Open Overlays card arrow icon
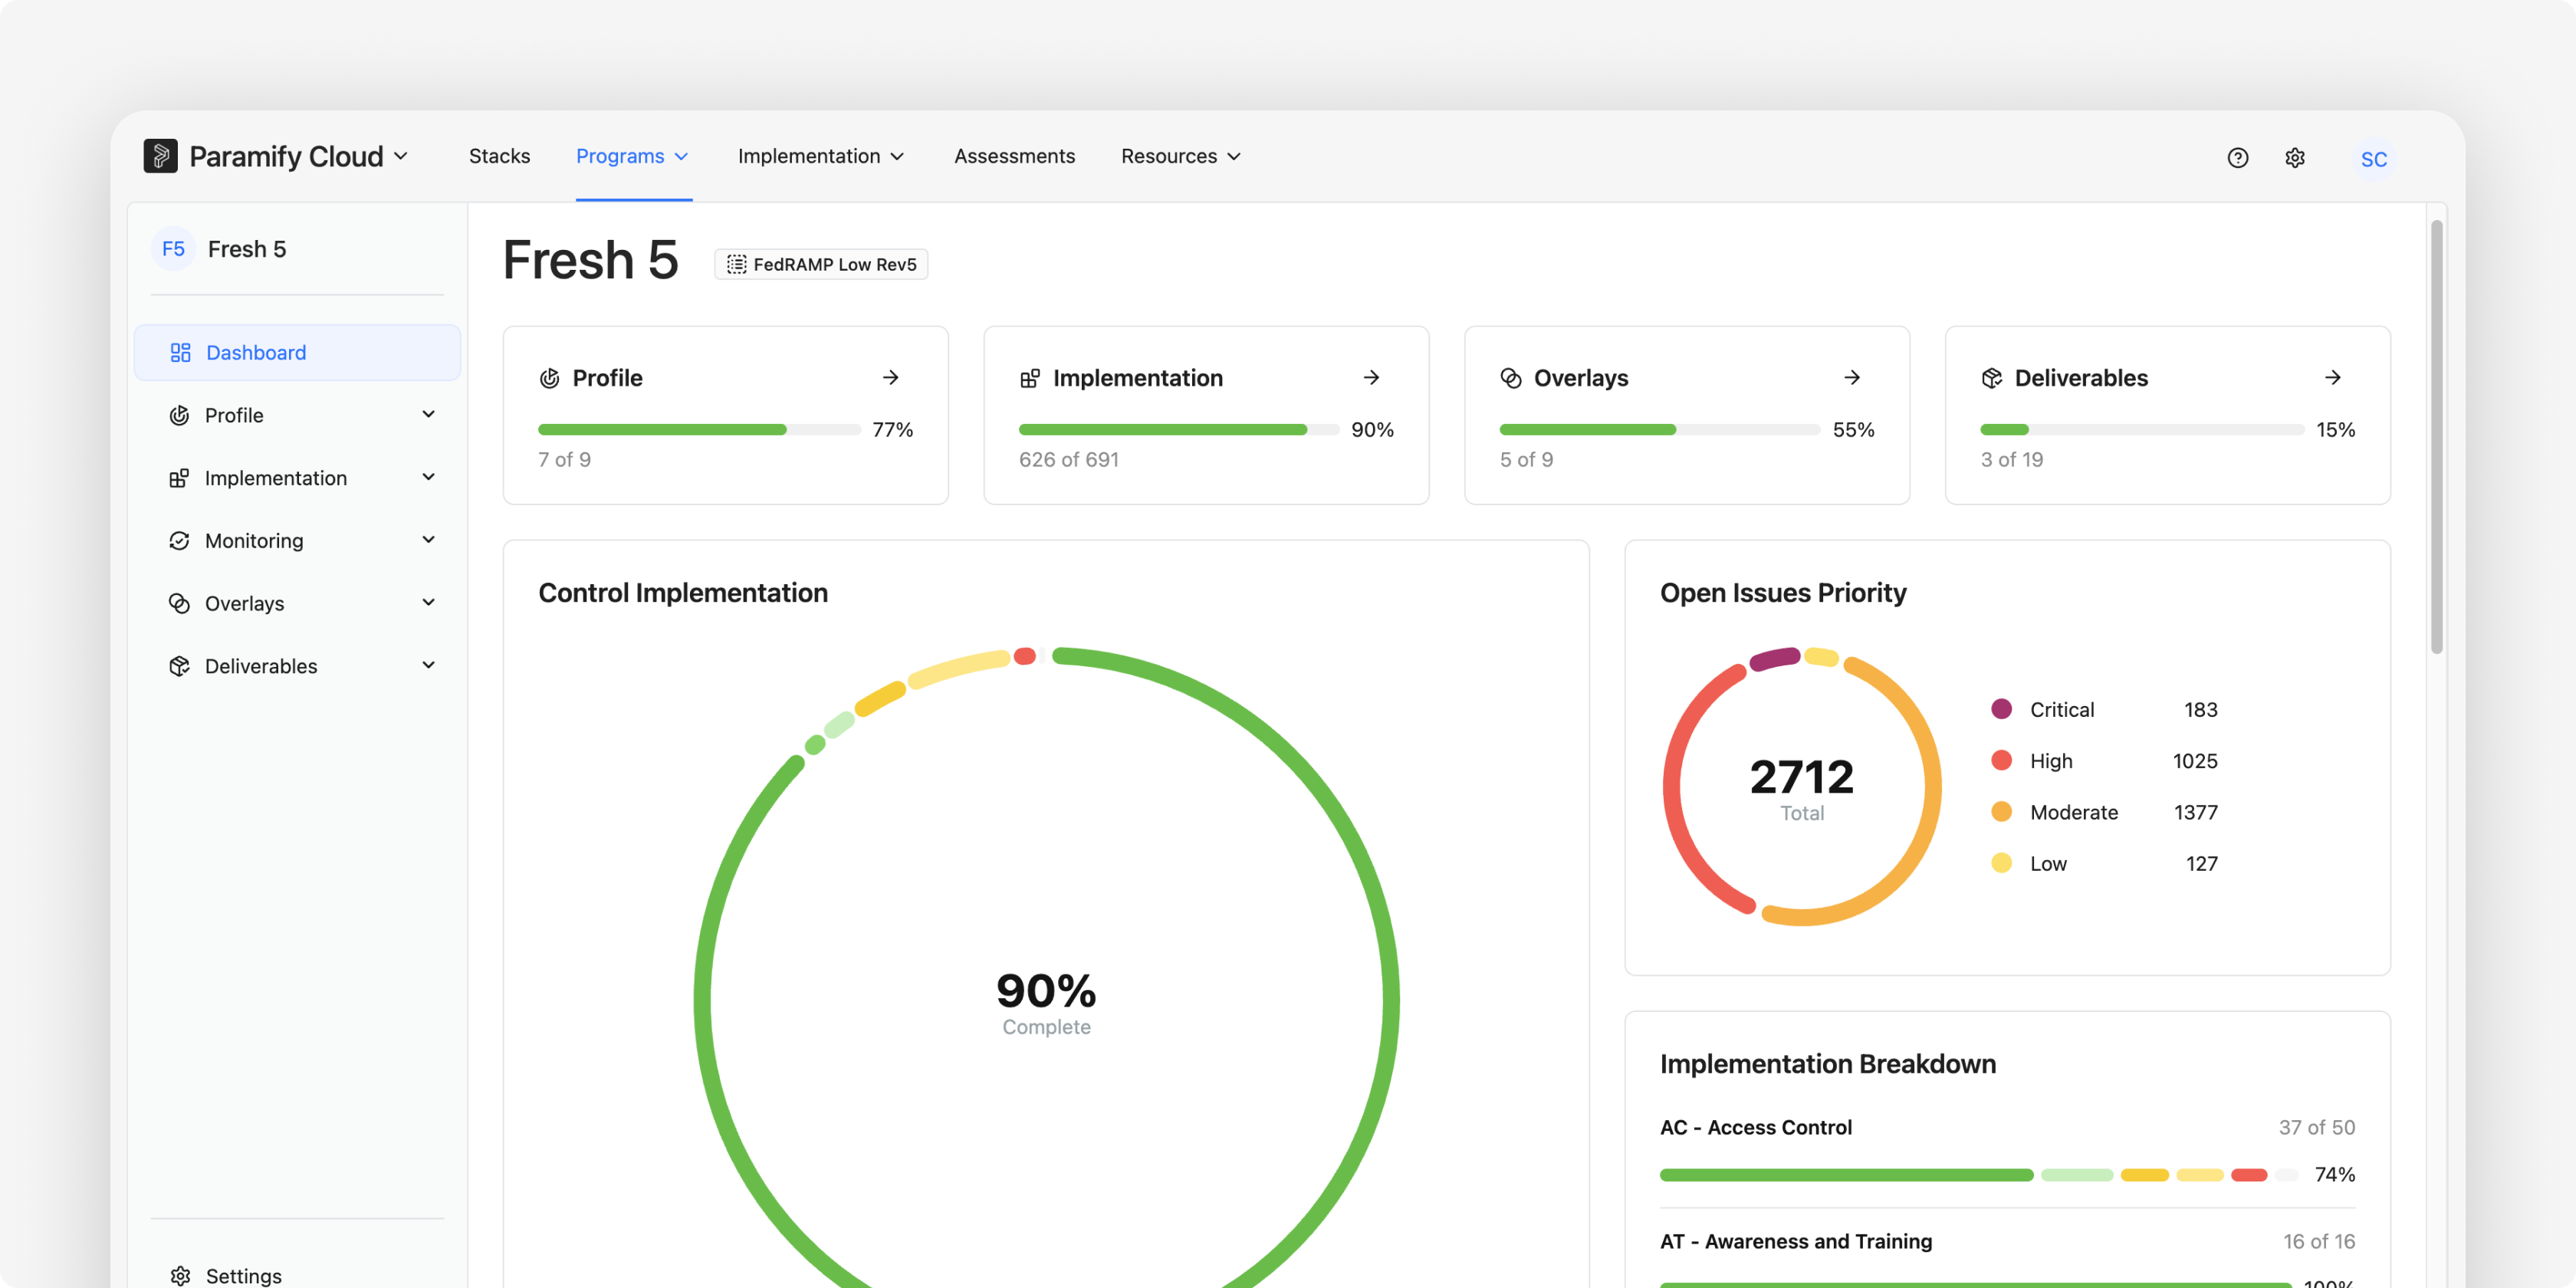The image size is (2576, 1288). (x=1852, y=378)
